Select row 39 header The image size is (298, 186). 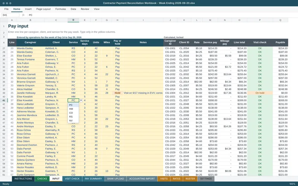point(4,93)
